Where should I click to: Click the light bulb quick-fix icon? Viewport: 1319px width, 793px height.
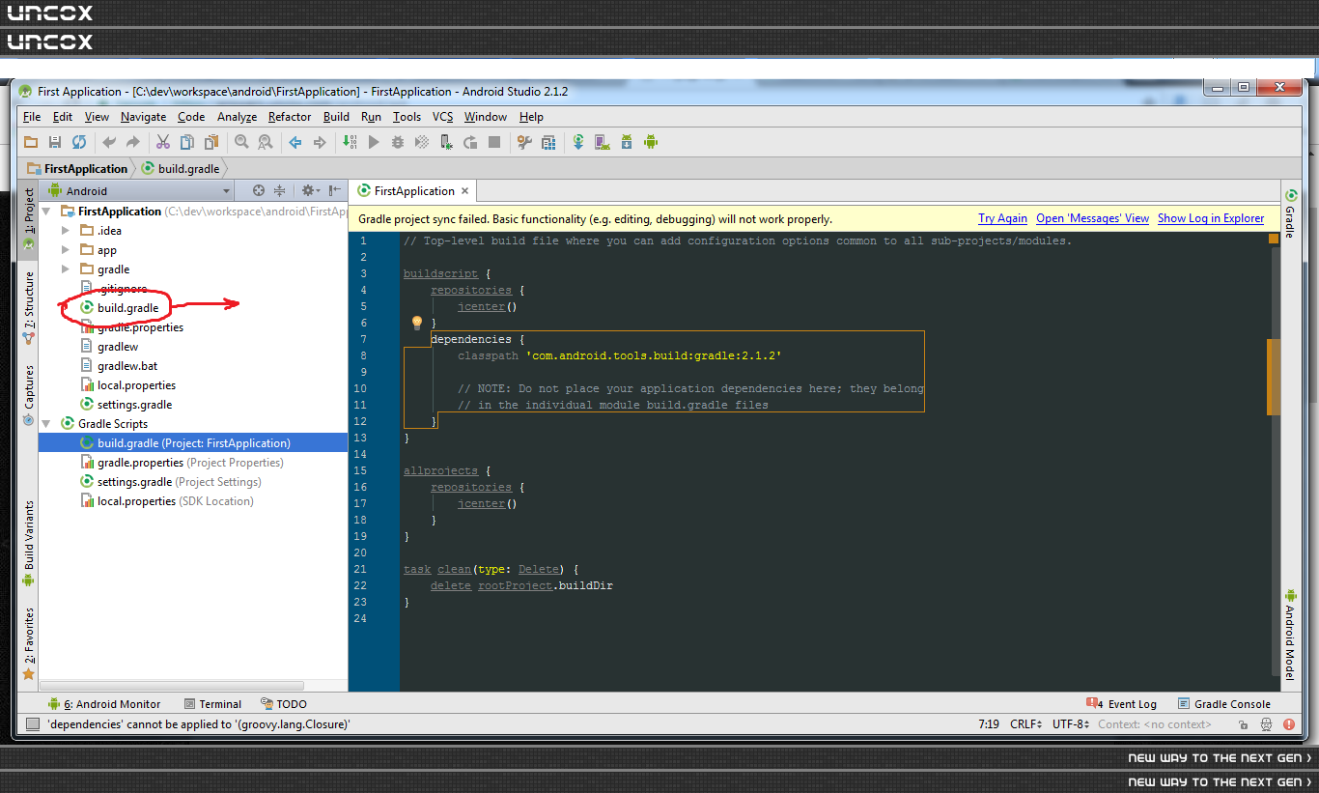(417, 323)
